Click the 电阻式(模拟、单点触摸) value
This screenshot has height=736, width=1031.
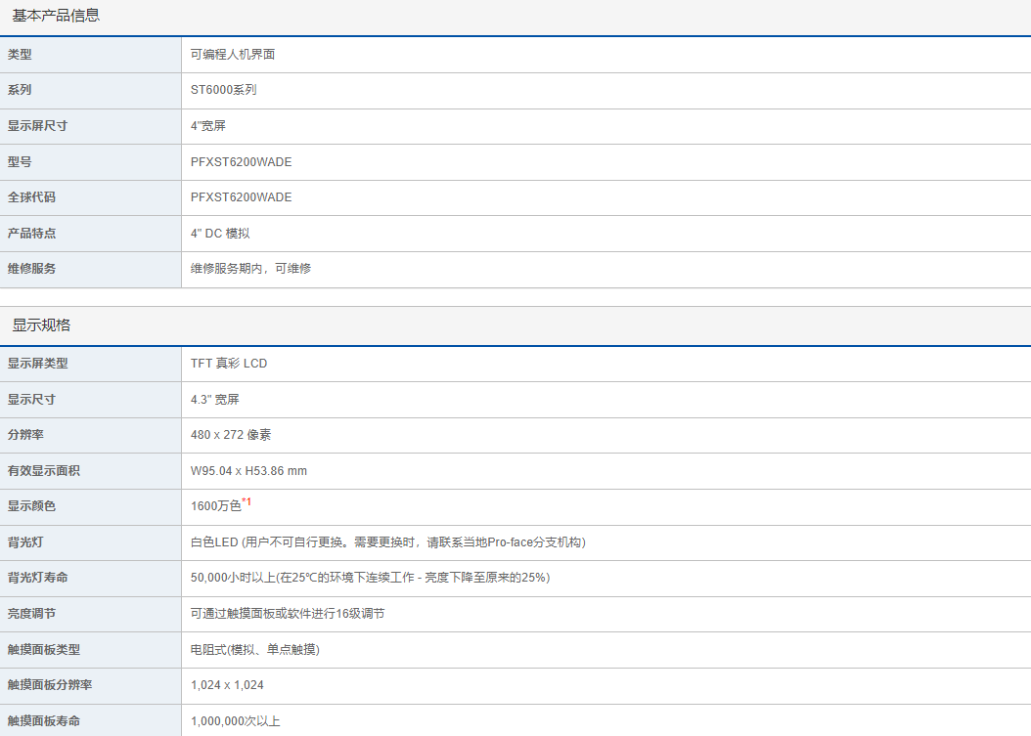[x=255, y=650]
